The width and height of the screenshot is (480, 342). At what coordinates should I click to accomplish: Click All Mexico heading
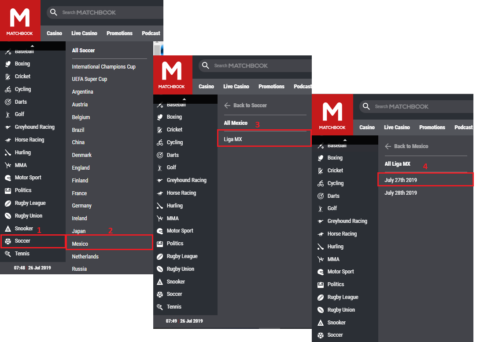pos(236,123)
